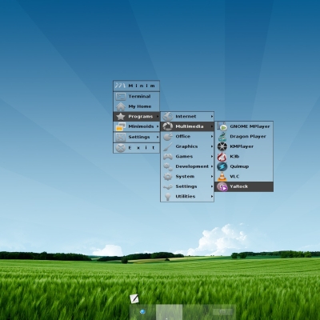This screenshot has height=320, width=320.
Task: Click the YaRock icon in Multimedia menu
Action: (x=222, y=186)
